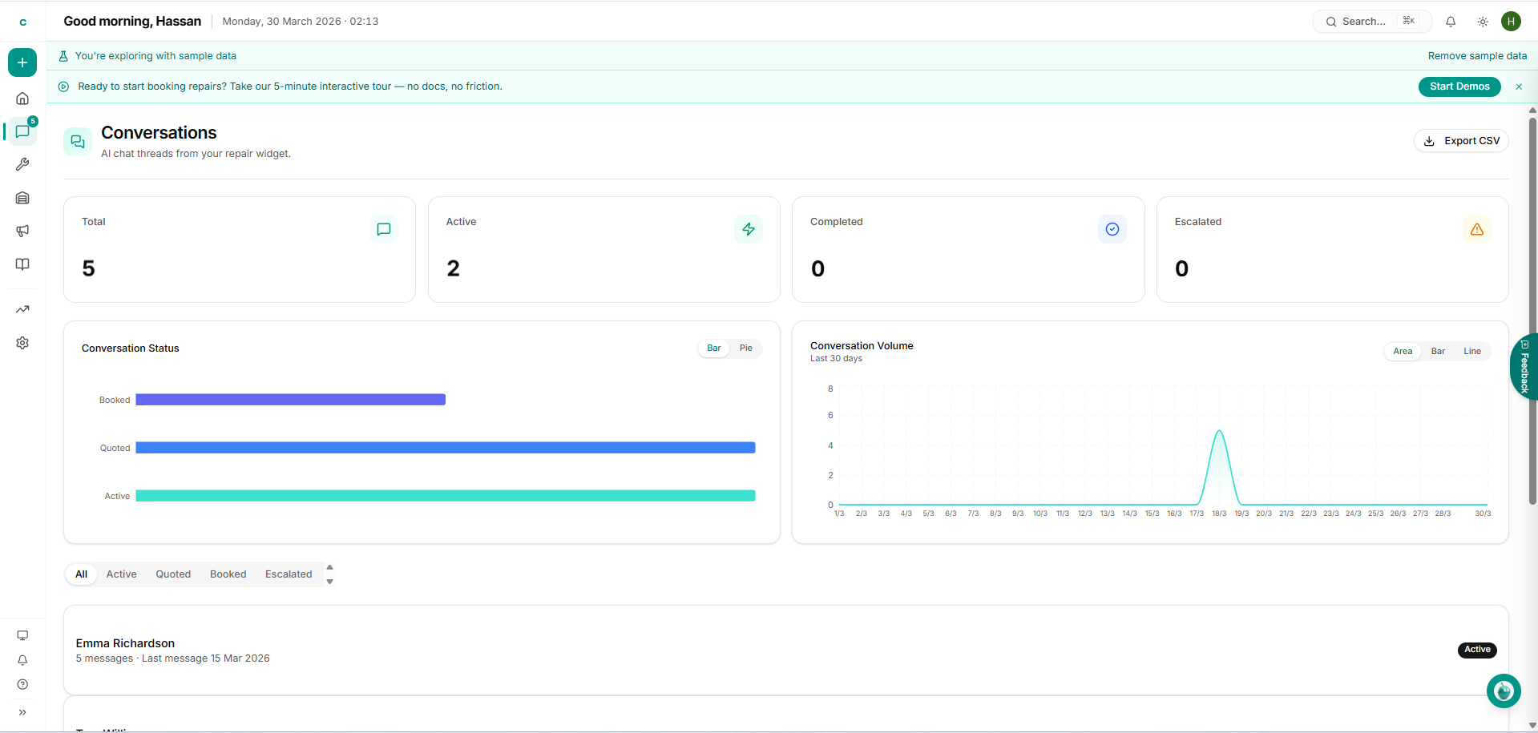Screen dimensions: 1538x733
Task: Select the Quoted filter tab
Action: [173, 574]
